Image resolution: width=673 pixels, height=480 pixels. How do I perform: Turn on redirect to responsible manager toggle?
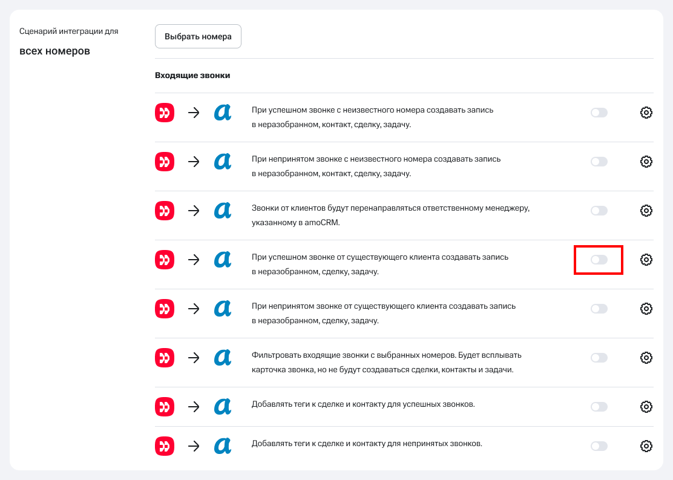[x=599, y=211]
